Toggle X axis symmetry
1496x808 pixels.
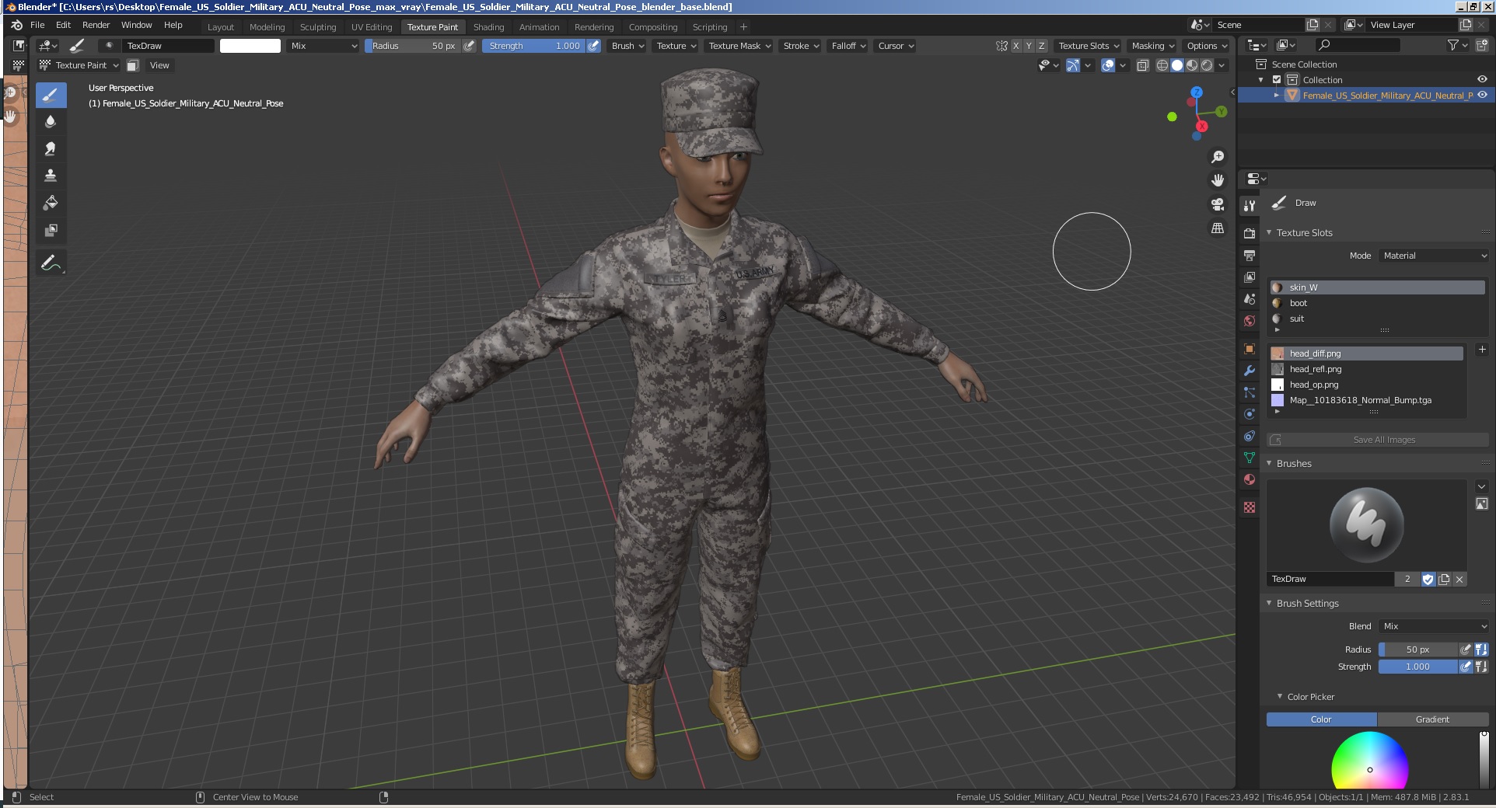pyautogui.click(x=1015, y=46)
